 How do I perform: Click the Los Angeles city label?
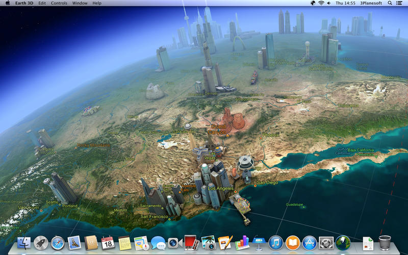click(221, 189)
